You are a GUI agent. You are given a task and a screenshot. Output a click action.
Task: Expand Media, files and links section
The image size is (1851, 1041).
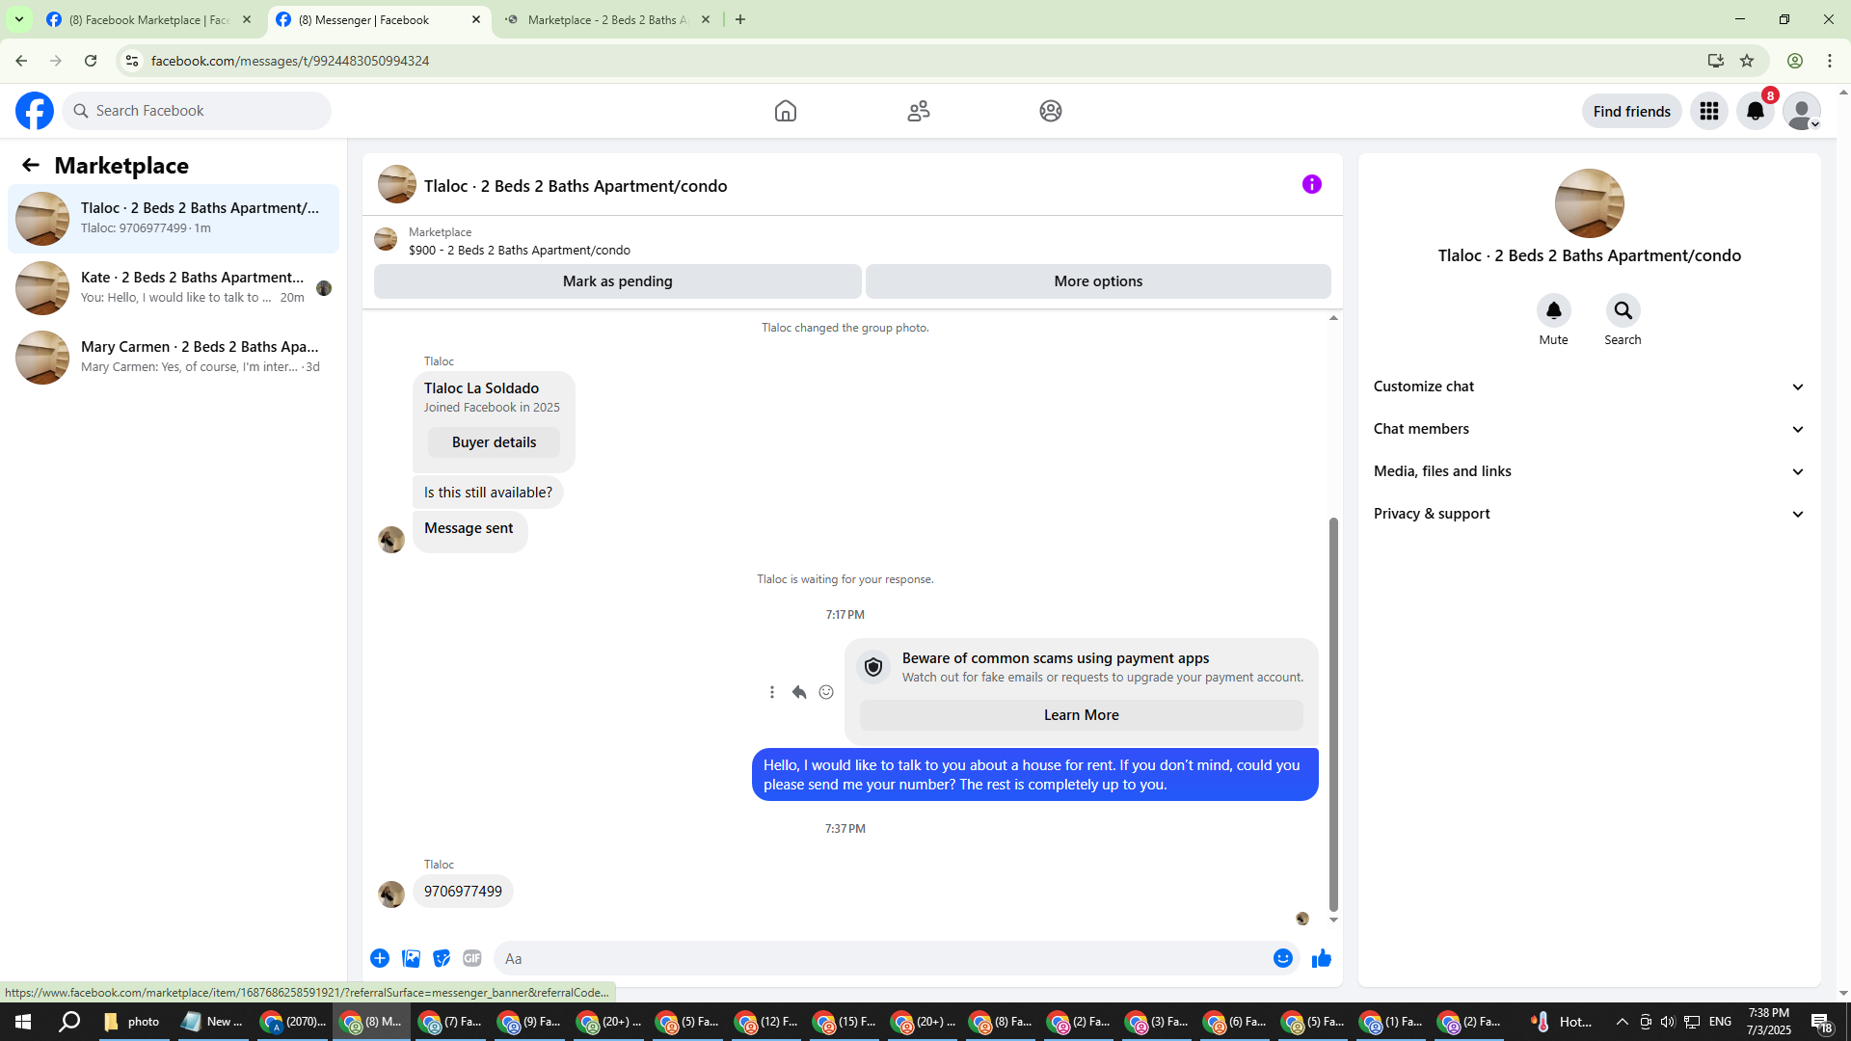1588,471
